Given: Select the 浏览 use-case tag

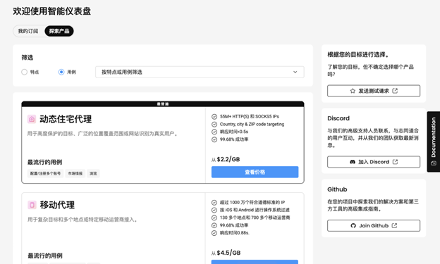Looking at the screenshot, I should pos(93,173).
